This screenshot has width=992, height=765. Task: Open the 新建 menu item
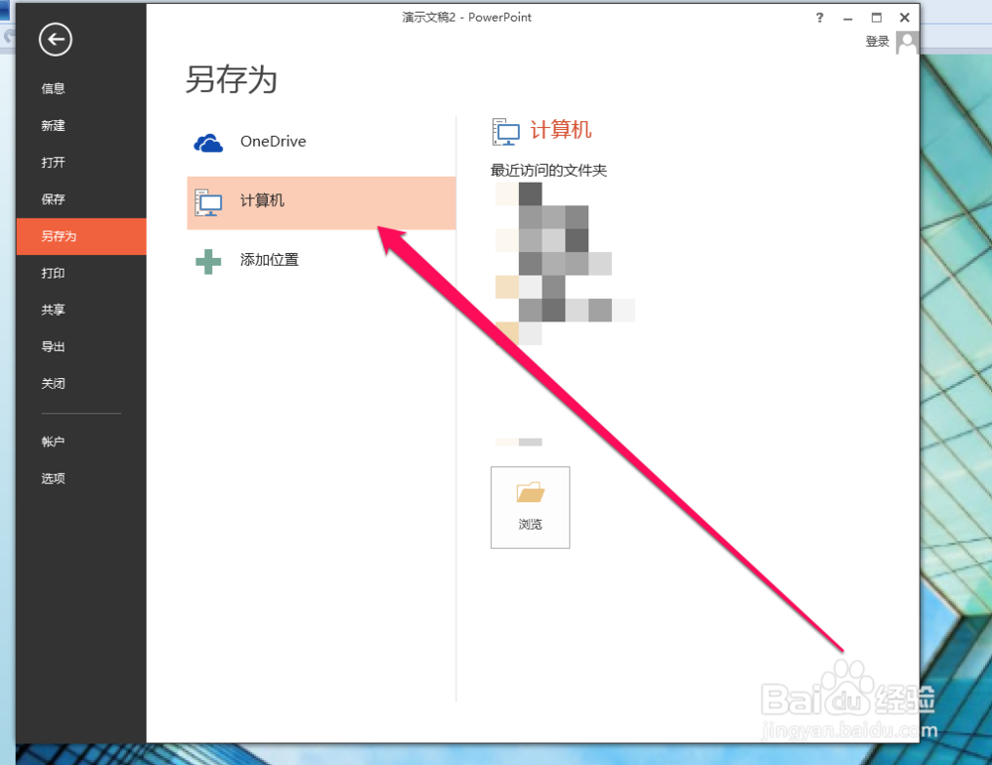click(x=54, y=125)
